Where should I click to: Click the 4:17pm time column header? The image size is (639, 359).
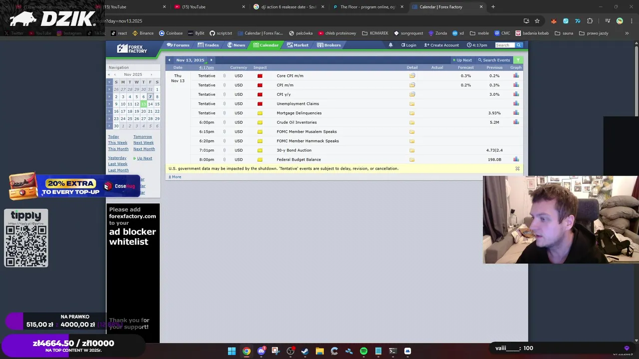(x=206, y=67)
